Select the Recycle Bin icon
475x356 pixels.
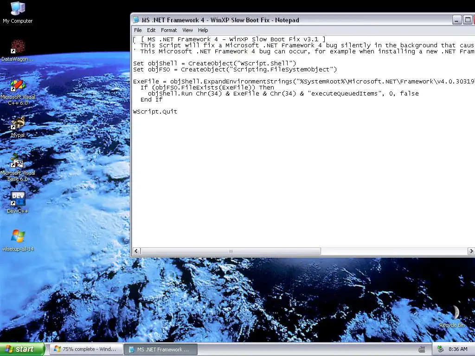(452, 316)
